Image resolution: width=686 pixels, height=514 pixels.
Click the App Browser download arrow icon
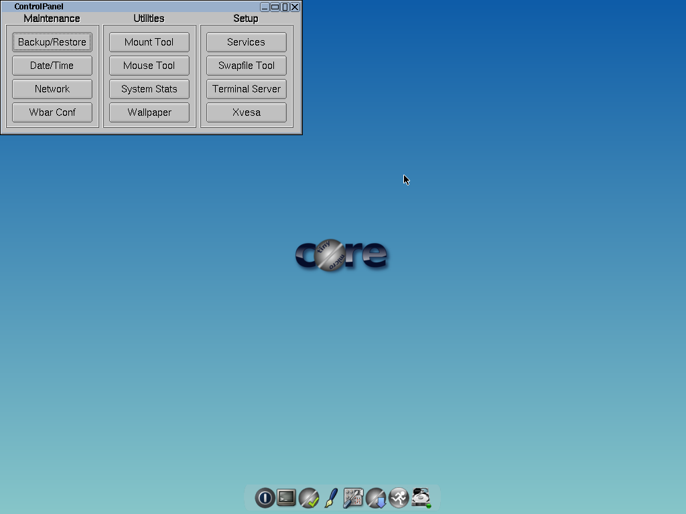pyautogui.click(x=376, y=498)
